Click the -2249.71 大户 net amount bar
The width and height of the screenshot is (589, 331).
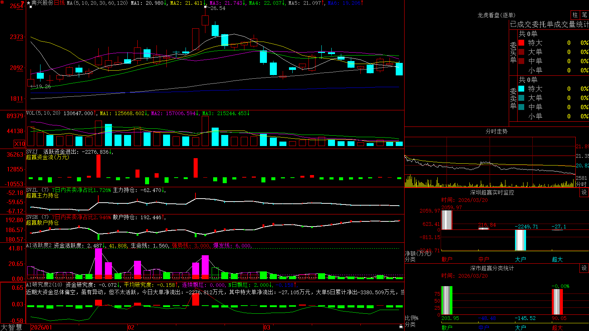coord(521,240)
